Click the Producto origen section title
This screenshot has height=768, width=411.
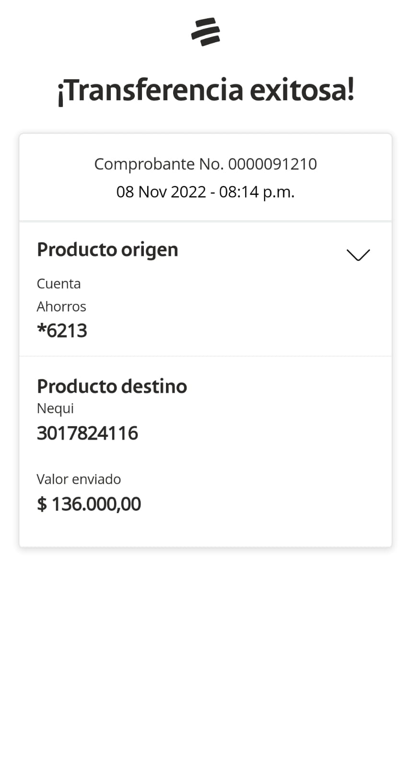click(x=107, y=250)
